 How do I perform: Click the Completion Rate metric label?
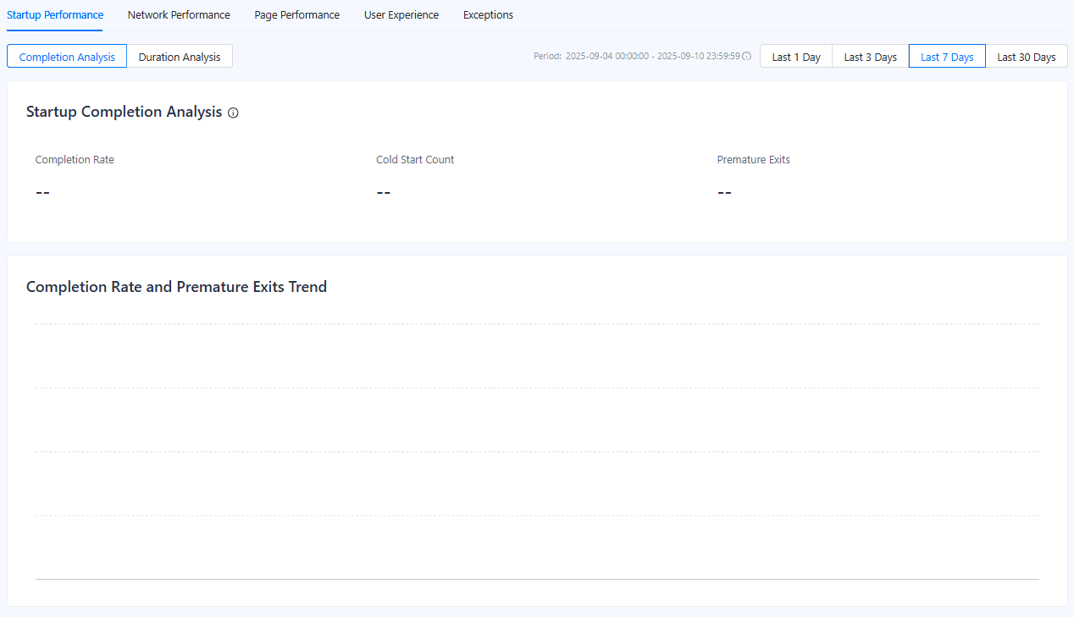75,160
